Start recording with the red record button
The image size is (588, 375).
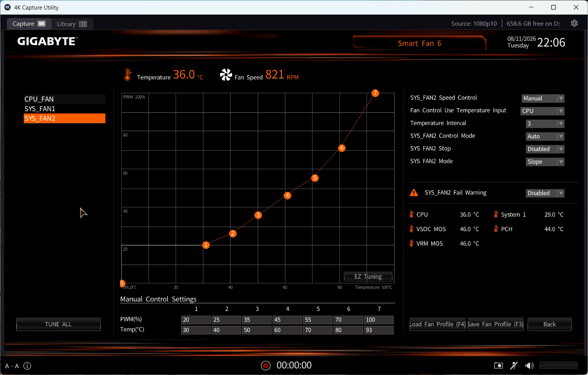265,365
